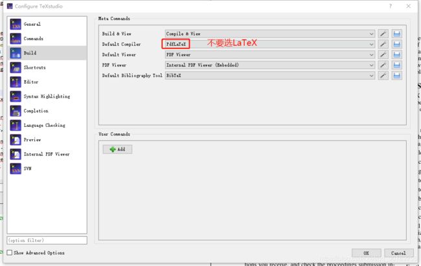Select the Completion page icon
This screenshot has height=266, width=421.
pos(16,111)
